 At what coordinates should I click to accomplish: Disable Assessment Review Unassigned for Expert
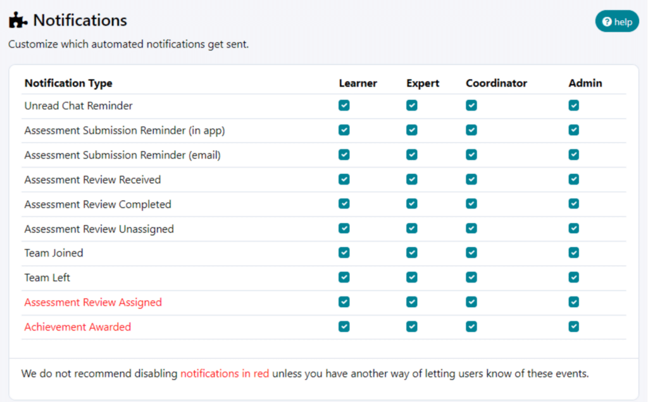411,228
